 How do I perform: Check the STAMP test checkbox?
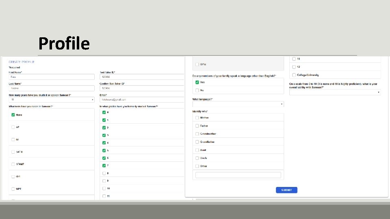coord(13,164)
